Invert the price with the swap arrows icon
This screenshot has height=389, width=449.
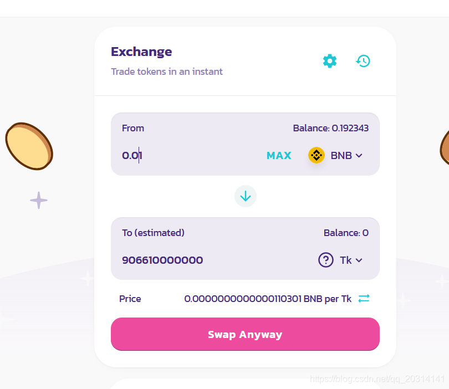point(364,299)
